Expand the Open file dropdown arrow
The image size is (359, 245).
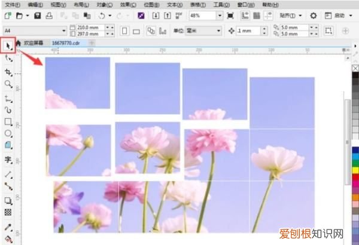[x=28, y=16]
